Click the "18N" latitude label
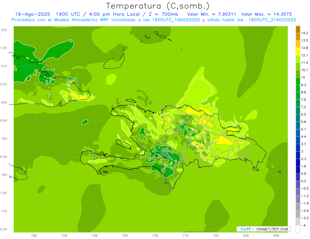This screenshot has width=310, height=239. click(x=4, y=175)
